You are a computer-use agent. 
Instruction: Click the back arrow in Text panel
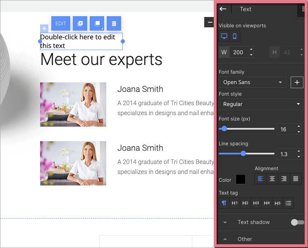coord(223,9)
